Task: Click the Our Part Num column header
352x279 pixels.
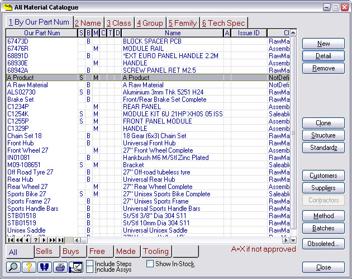Action: tap(42, 33)
